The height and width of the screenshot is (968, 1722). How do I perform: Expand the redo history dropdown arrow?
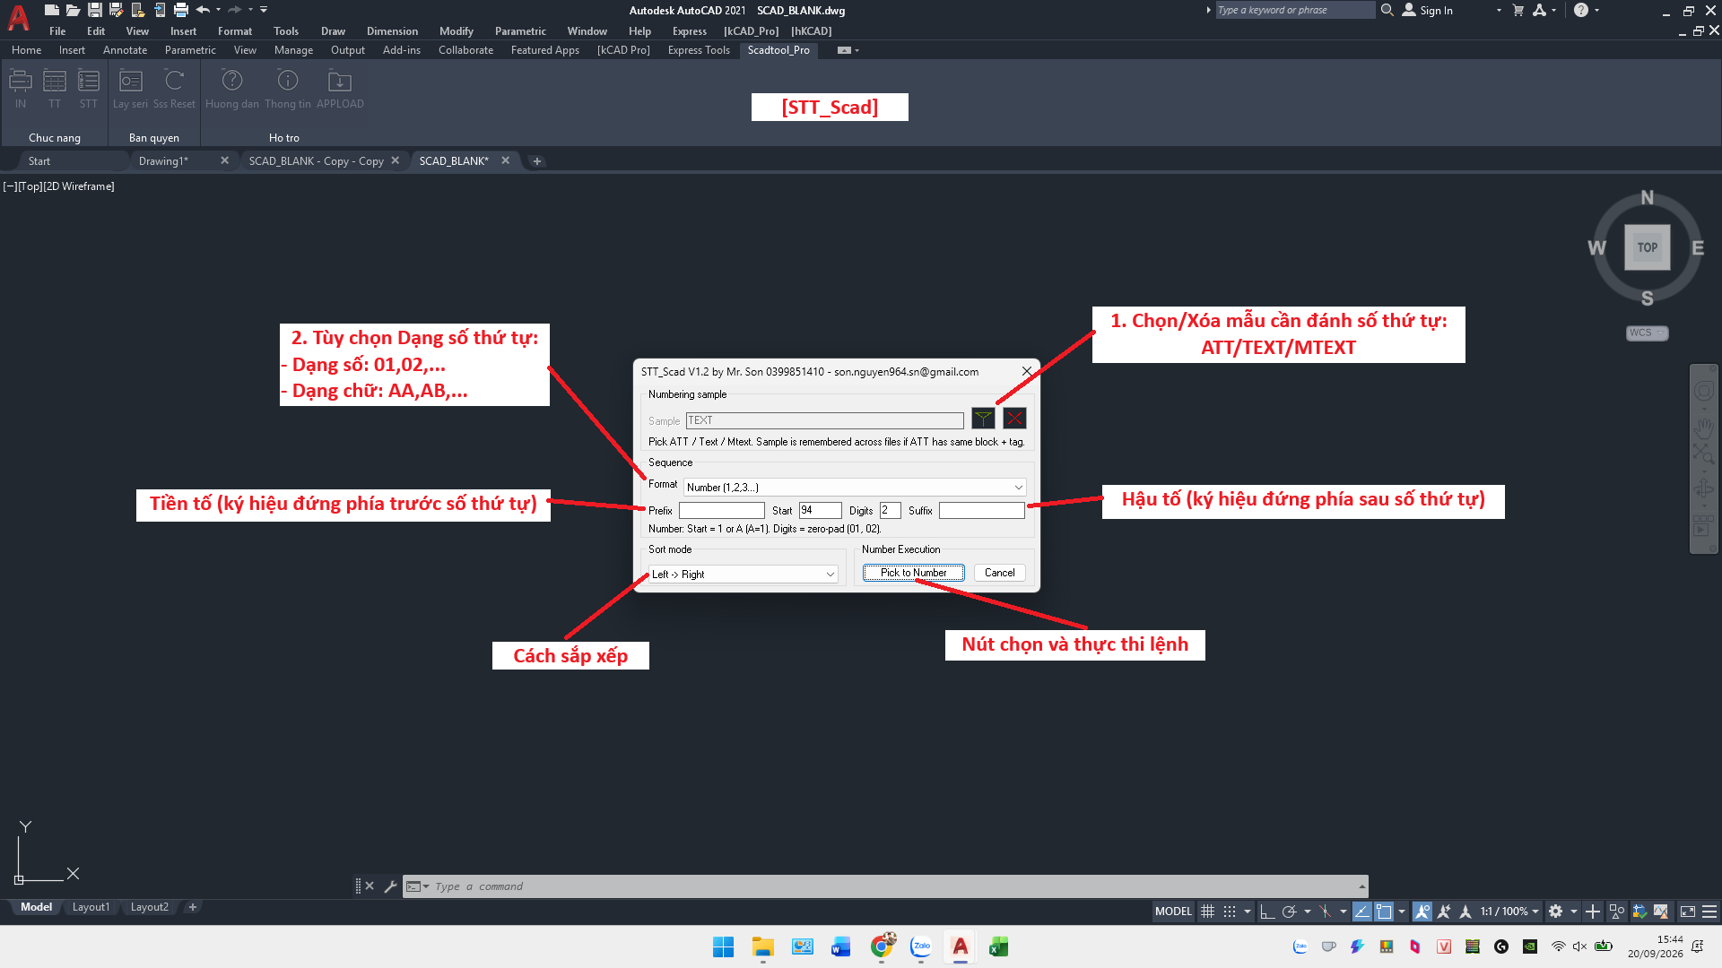point(250,10)
